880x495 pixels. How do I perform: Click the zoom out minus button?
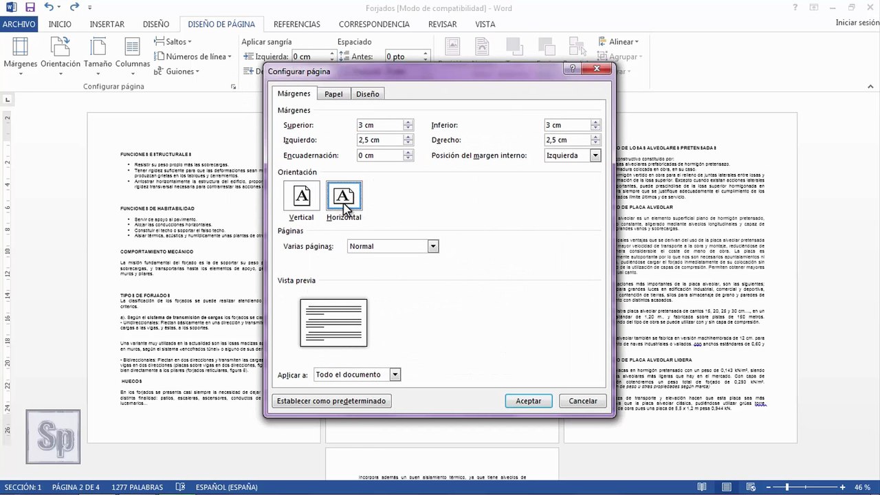coord(769,487)
